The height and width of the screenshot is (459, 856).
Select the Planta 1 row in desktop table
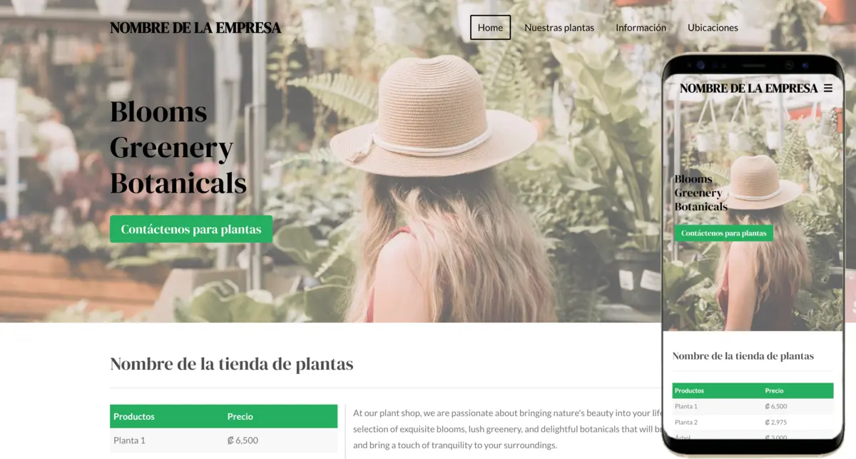click(x=223, y=440)
